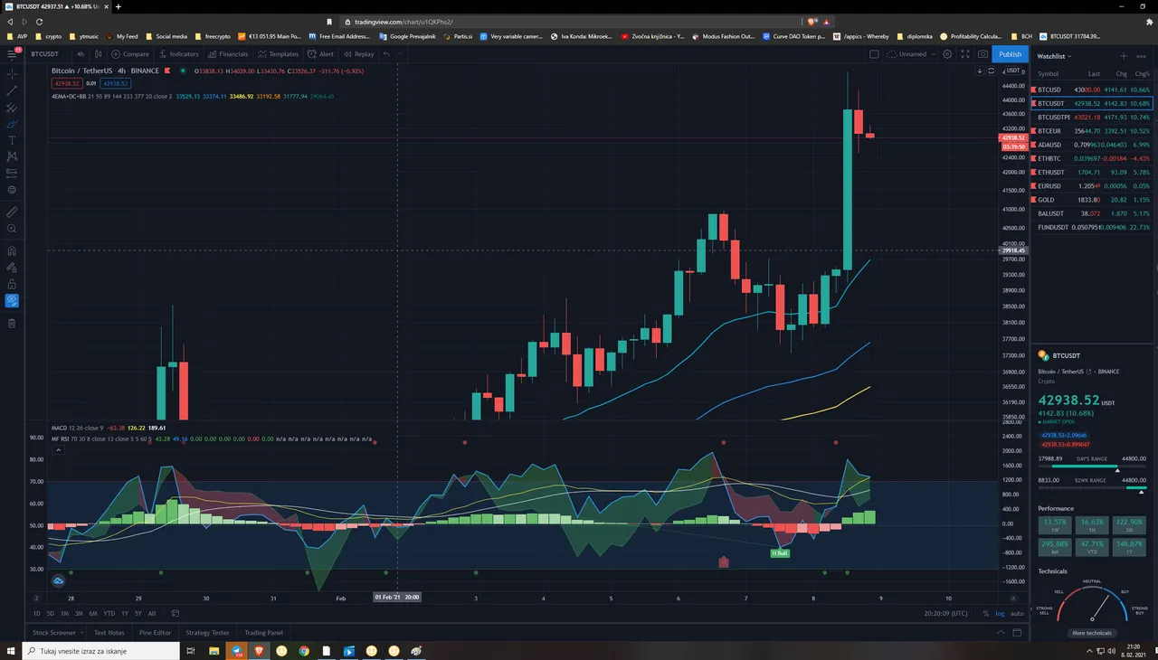Open the Indicators dialog
Viewport: 1158px width, 660px height.
coord(178,54)
